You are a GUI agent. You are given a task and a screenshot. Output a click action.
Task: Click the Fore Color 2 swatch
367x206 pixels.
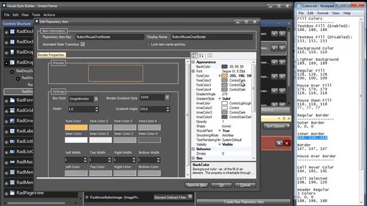(x=100, y=127)
